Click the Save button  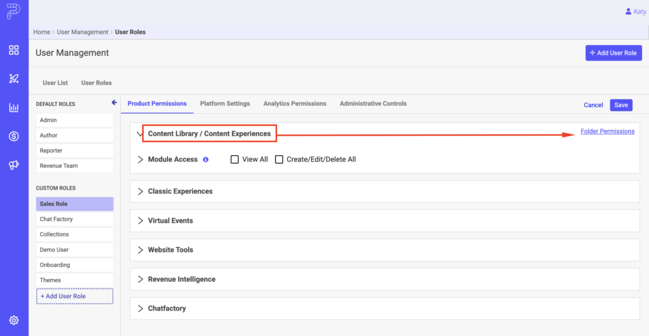tap(621, 105)
